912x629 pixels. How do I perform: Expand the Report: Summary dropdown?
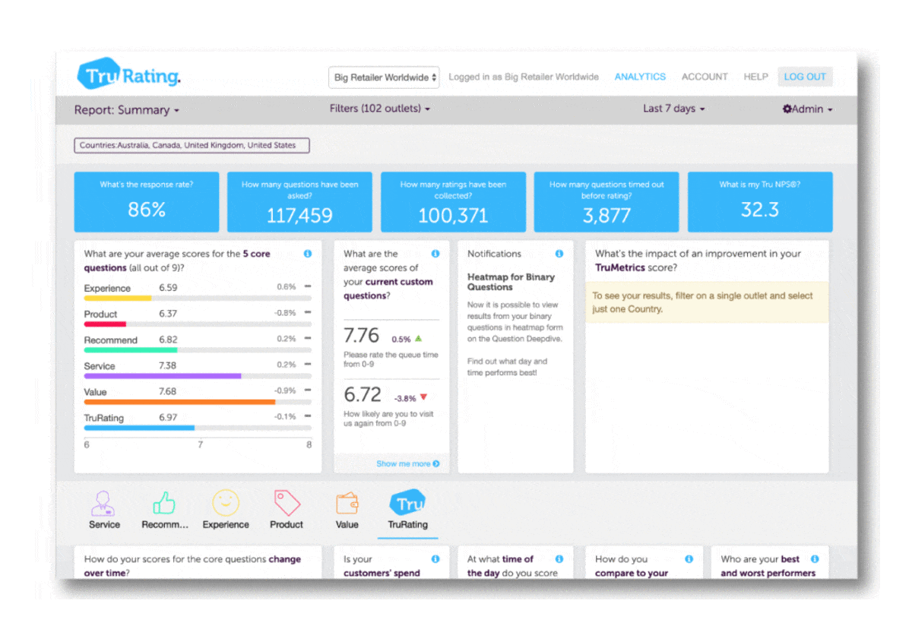pos(127,110)
